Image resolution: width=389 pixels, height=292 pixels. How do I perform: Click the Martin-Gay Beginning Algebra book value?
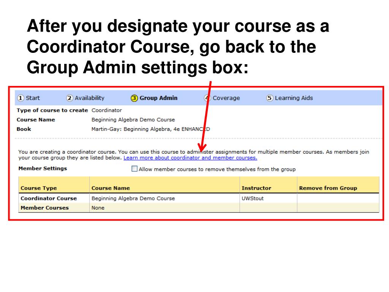(150, 129)
